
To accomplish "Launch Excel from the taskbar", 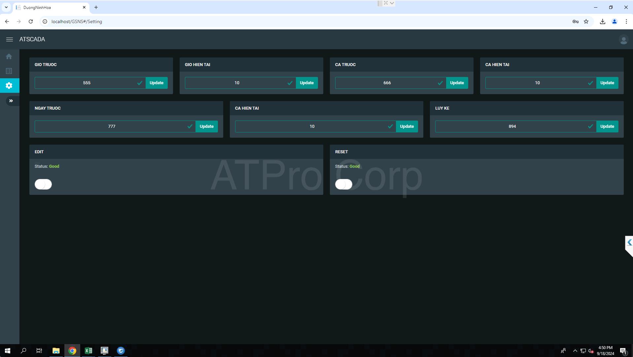I will [x=88, y=350].
